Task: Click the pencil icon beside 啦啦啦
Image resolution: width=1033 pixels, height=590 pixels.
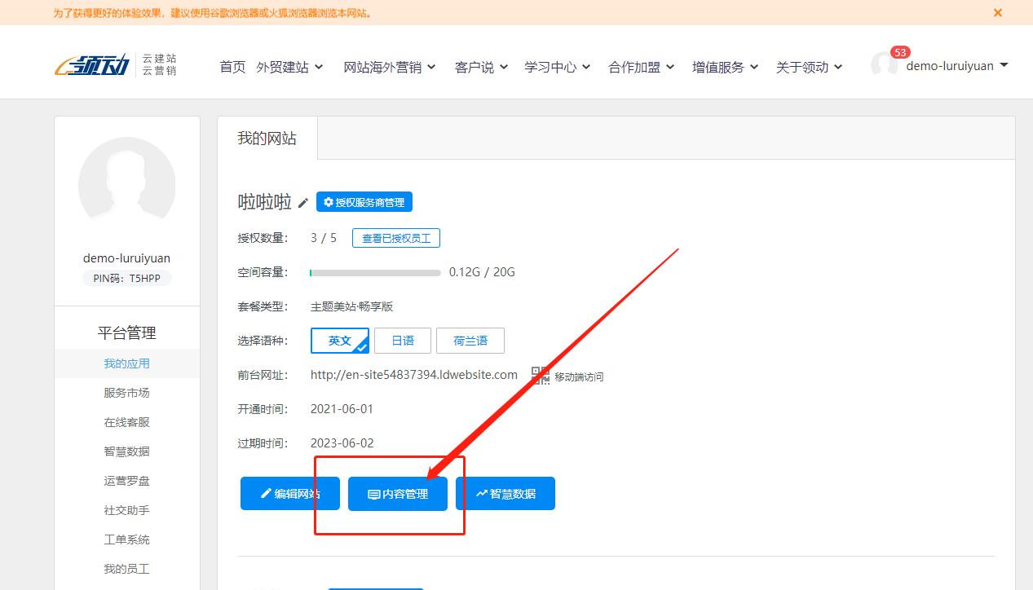Action: click(x=303, y=203)
